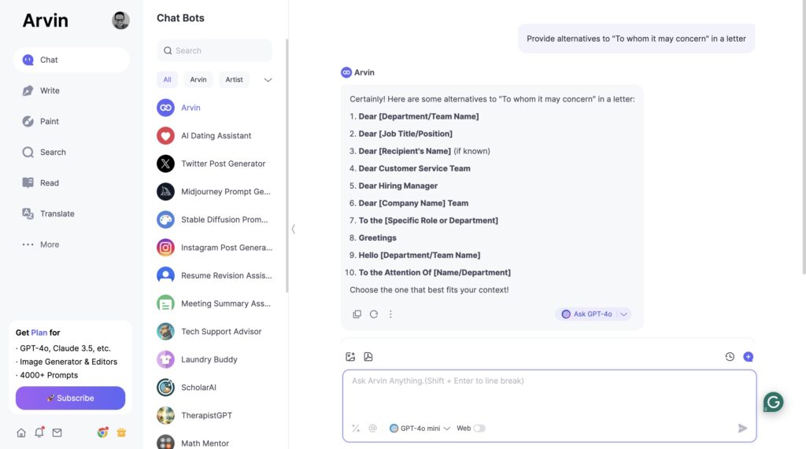This screenshot has width=806, height=449.
Task: Open the prompt library icon in input
Action: pos(356,429)
